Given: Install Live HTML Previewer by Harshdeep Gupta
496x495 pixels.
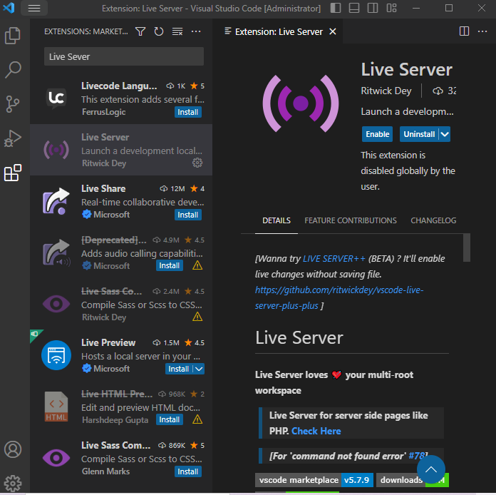Looking at the screenshot, I should pos(169,419).
